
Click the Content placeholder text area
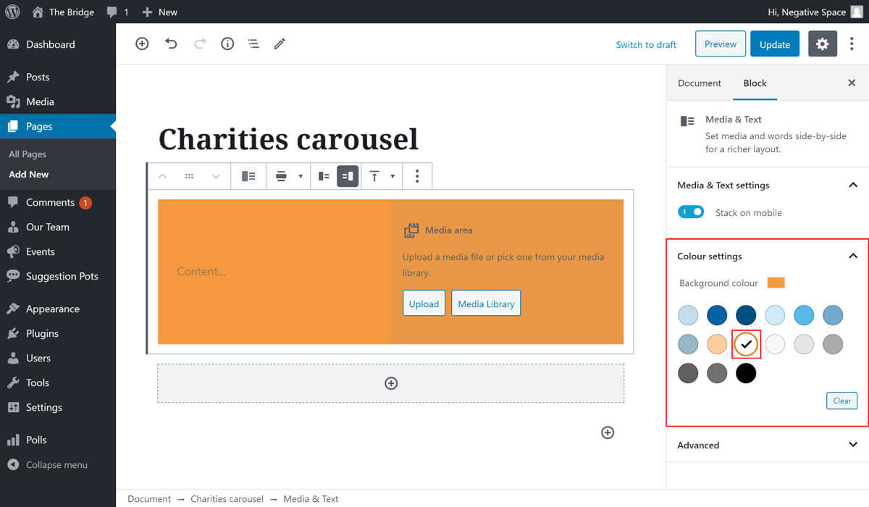pyautogui.click(x=201, y=272)
